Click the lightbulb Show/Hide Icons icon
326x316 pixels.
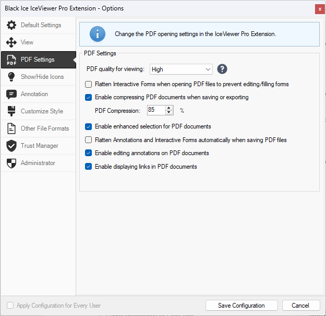click(x=11, y=77)
